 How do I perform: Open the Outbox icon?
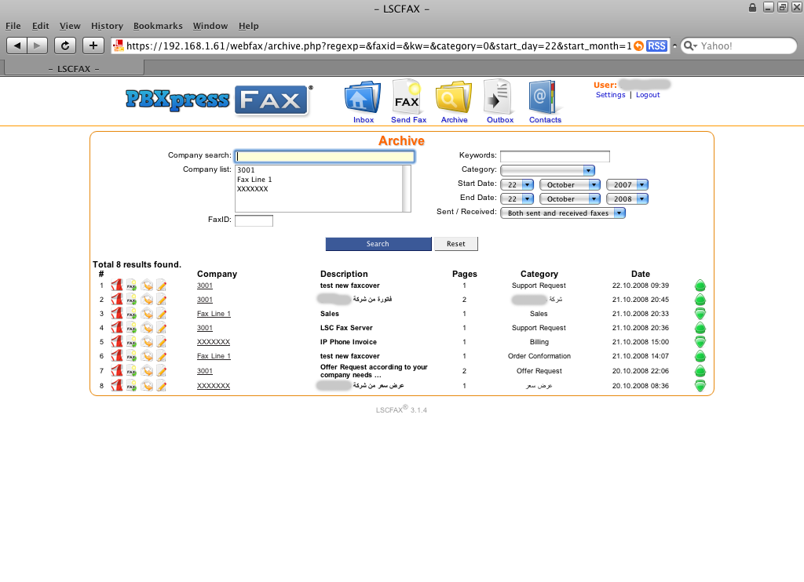click(499, 99)
